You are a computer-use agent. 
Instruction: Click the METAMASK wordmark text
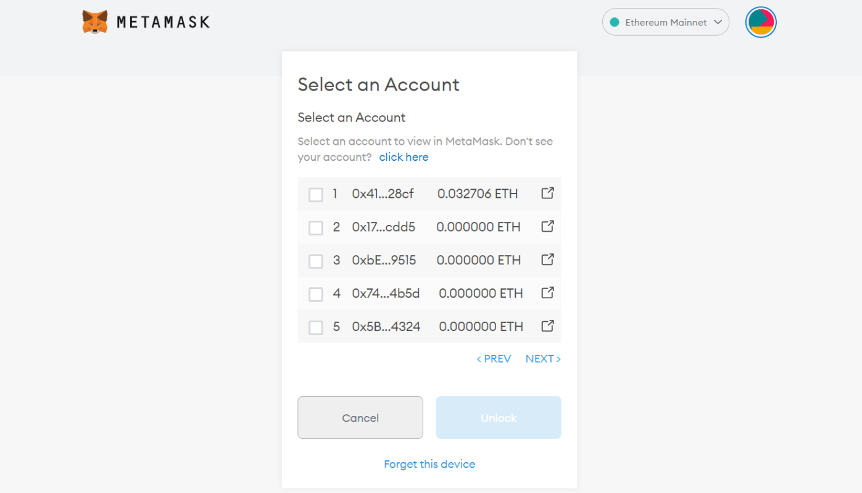click(x=163, y=23)
